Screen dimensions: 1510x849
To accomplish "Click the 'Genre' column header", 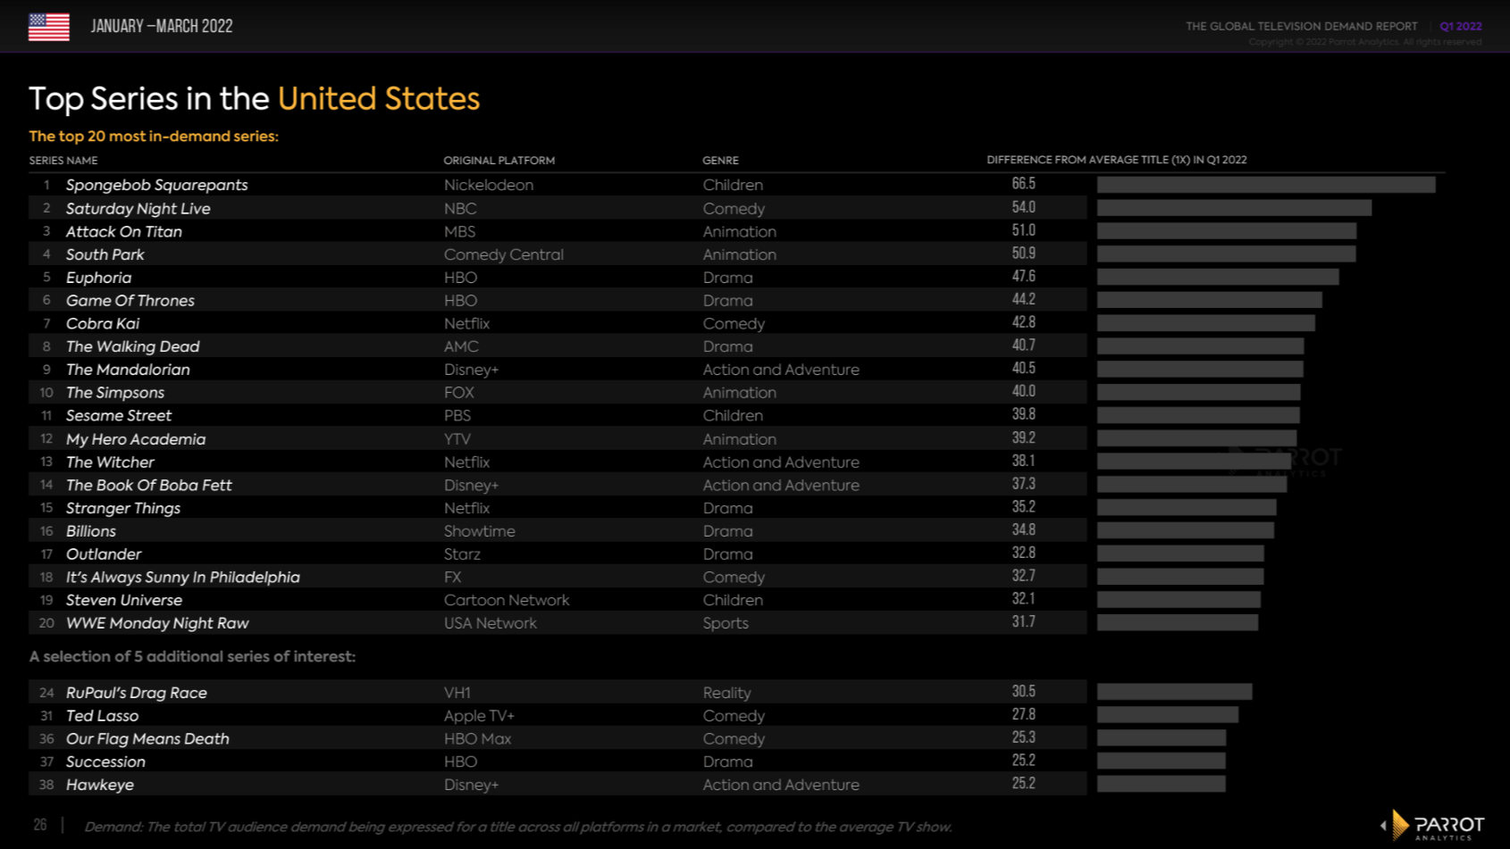I will pos(720,161).
